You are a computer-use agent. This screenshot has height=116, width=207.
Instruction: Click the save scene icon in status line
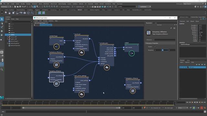coord(20,6)
